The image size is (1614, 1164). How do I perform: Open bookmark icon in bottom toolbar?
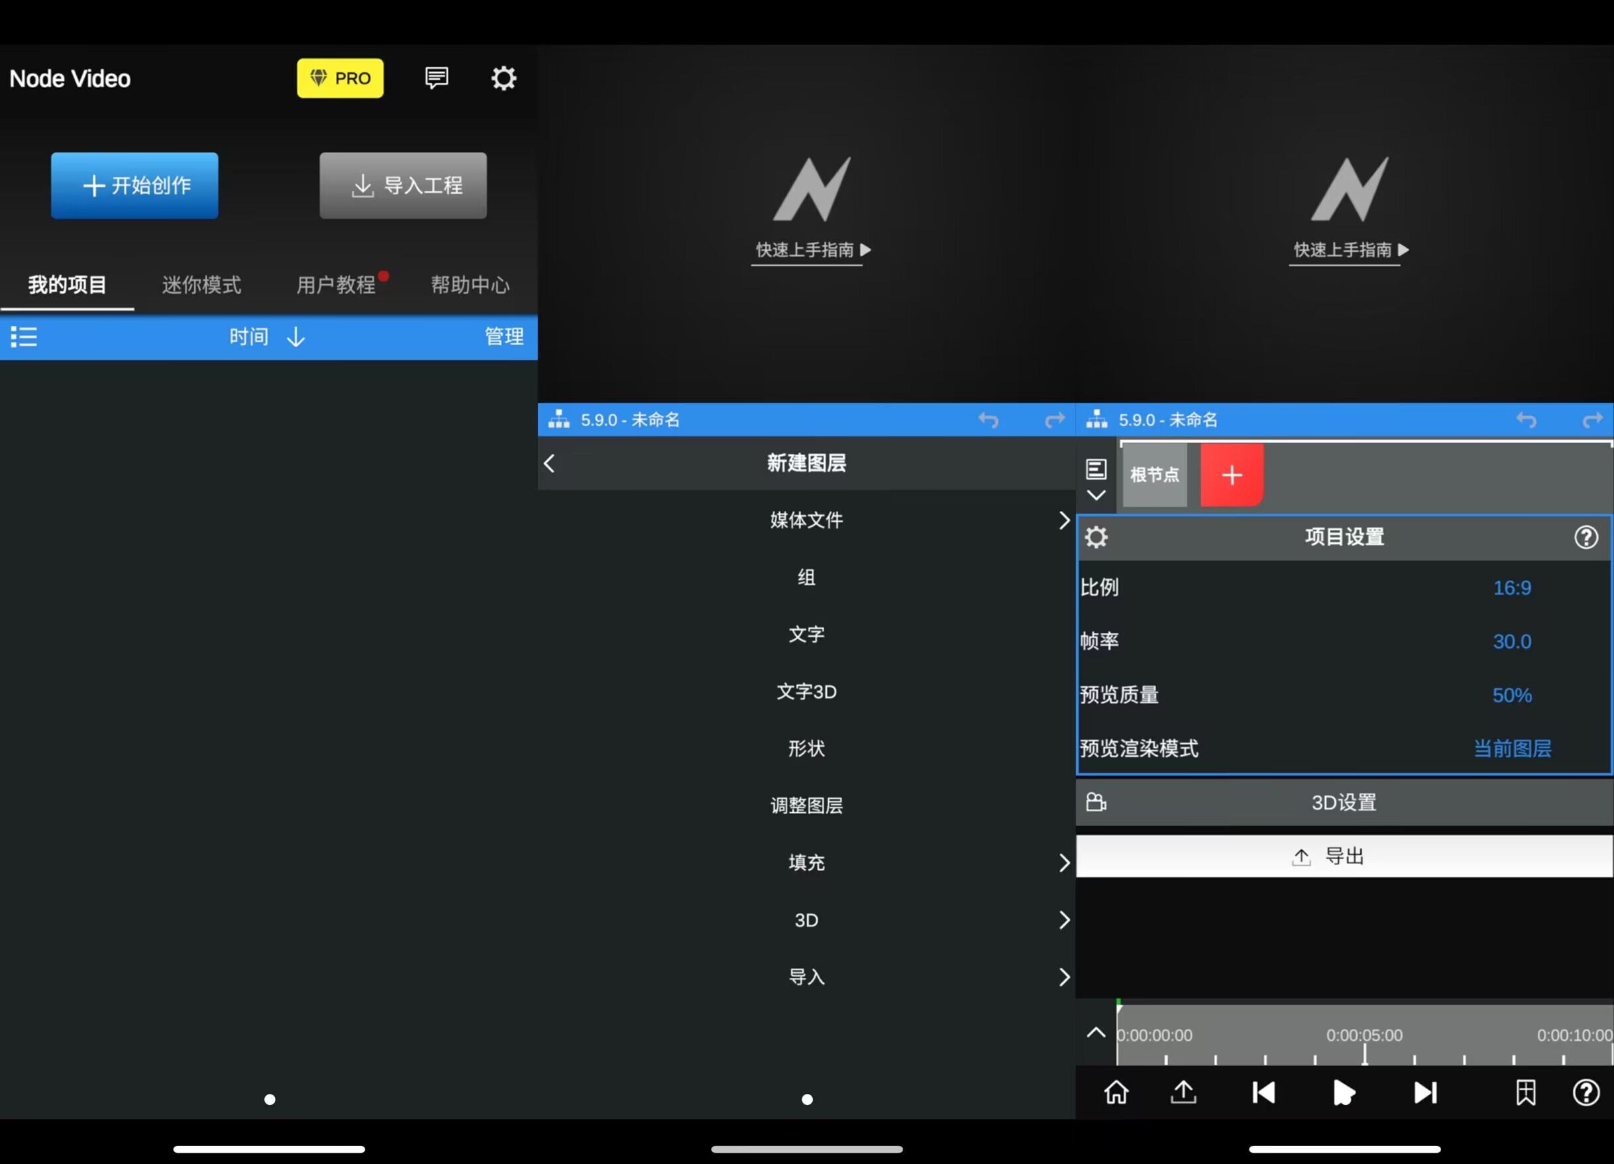pyautogui.click(x=1525, y=1092)
